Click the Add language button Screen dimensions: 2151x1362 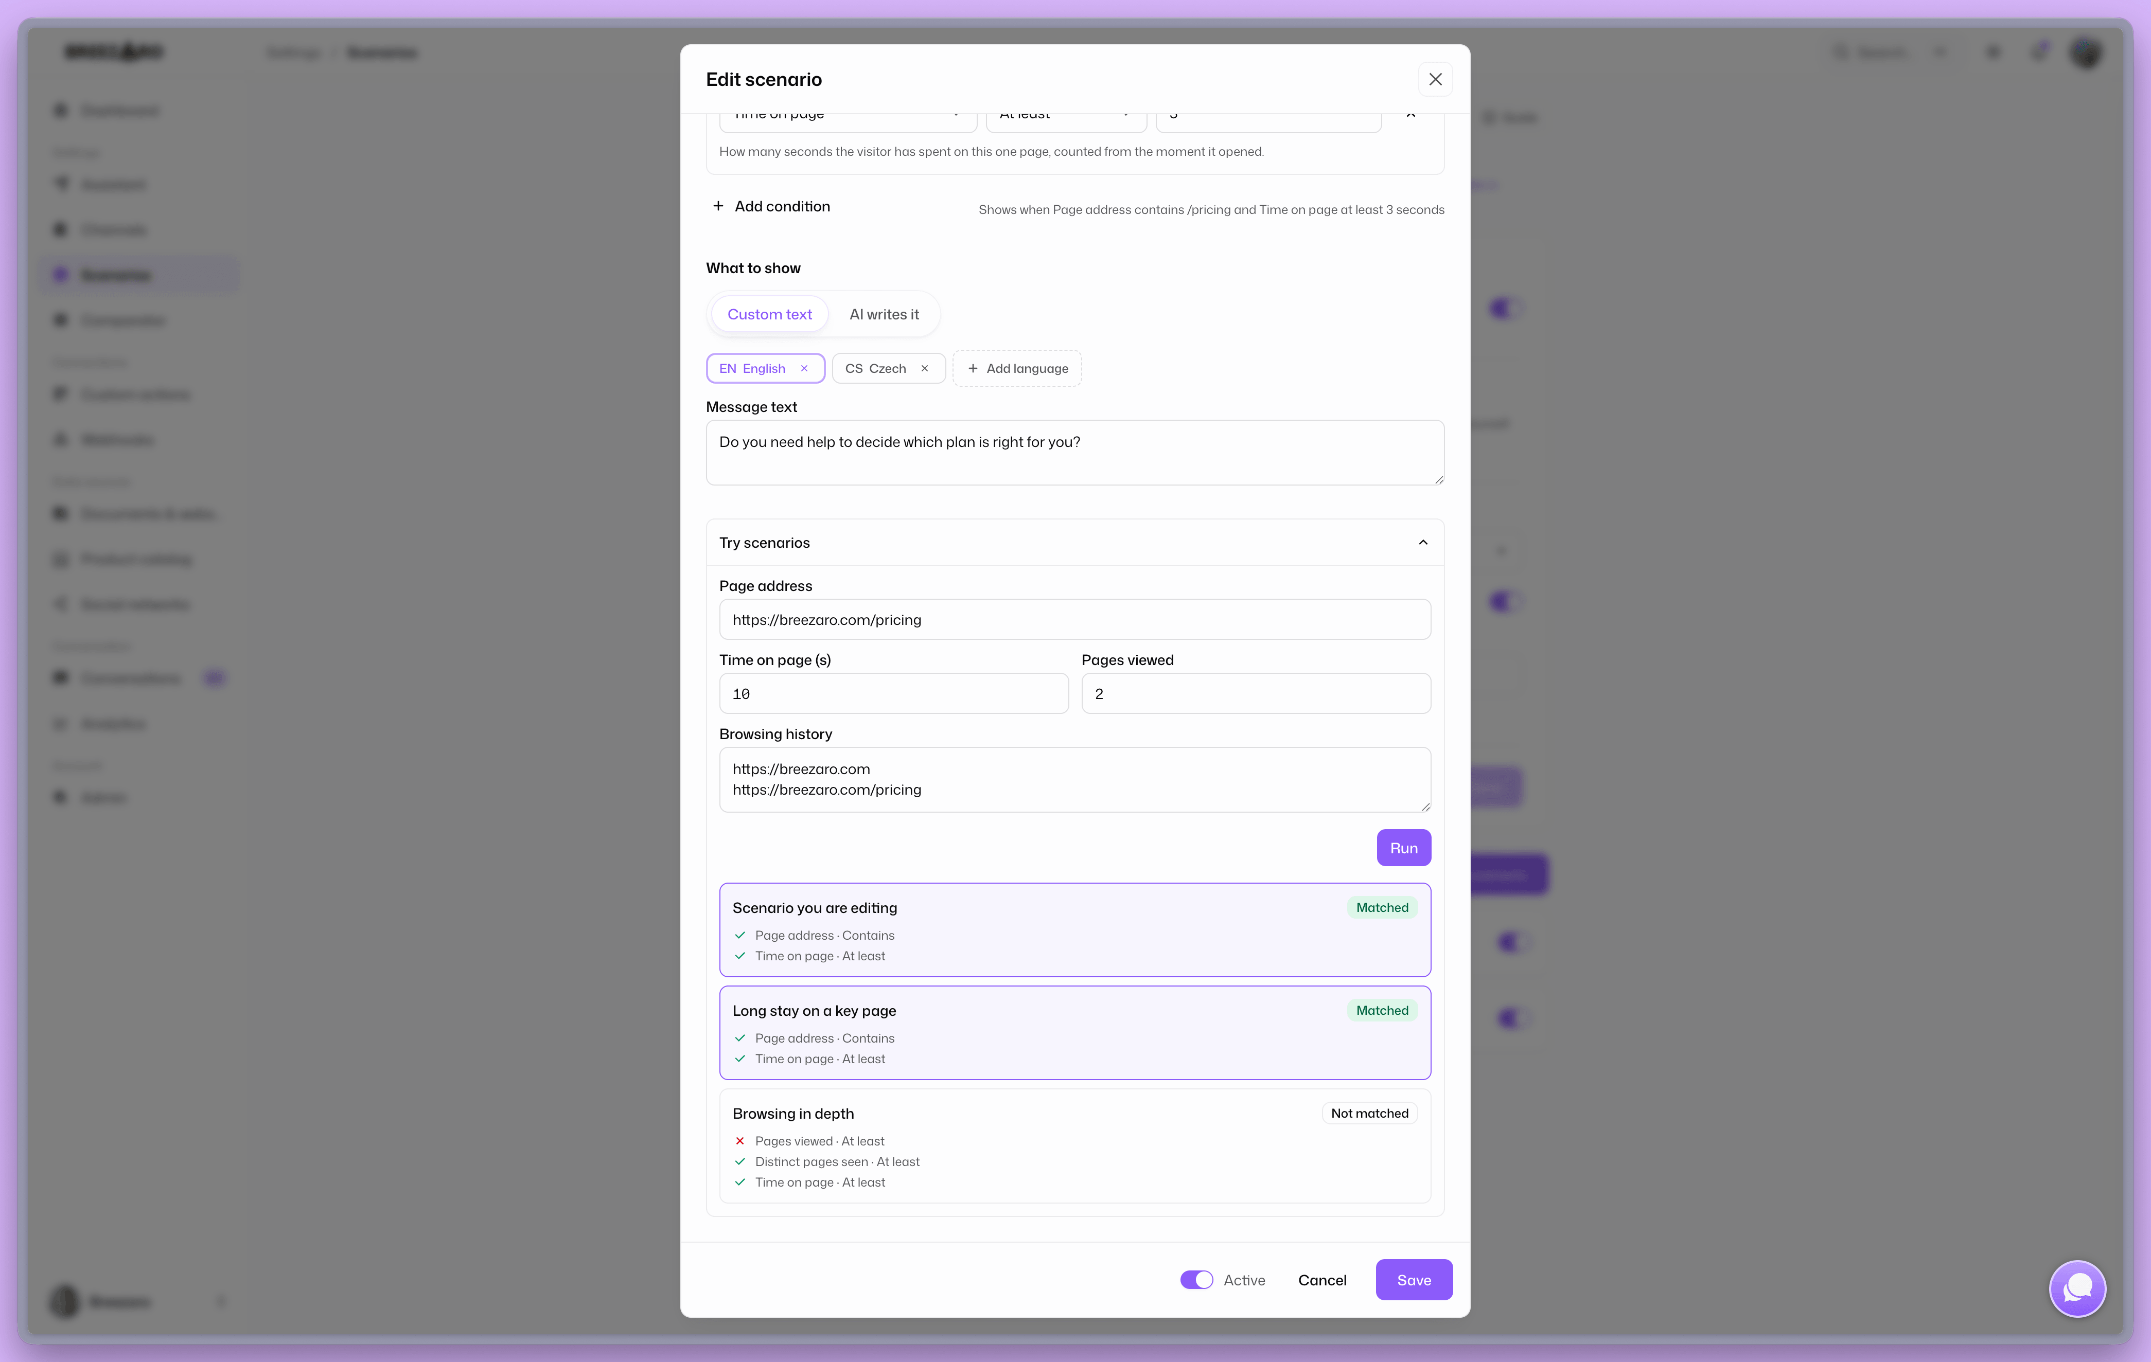pos(1016,368)
